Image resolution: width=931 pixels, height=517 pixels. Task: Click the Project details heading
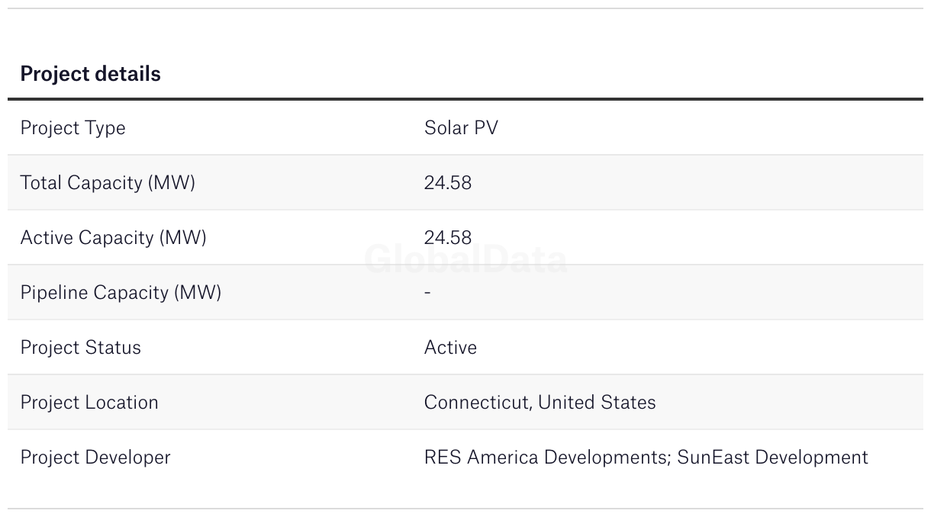90,74
